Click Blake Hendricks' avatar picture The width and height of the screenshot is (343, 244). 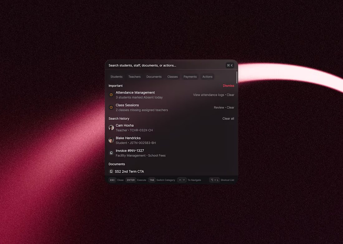pos(111,140)
